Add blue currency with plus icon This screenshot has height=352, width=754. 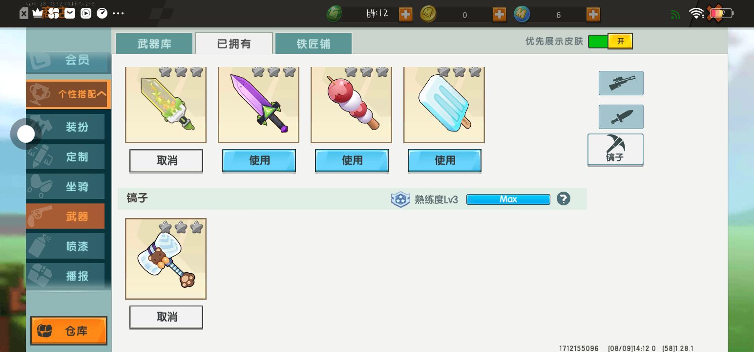click(x=593, y=14)
